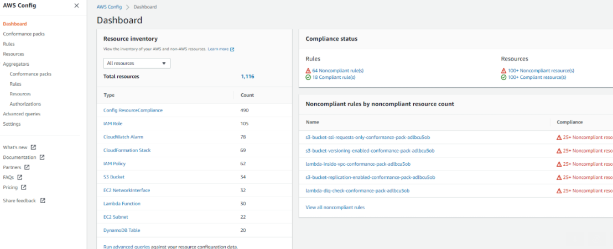
Task: Click warning icon in the lambda-dlq-check row
Action: click(x=559, y=190)
